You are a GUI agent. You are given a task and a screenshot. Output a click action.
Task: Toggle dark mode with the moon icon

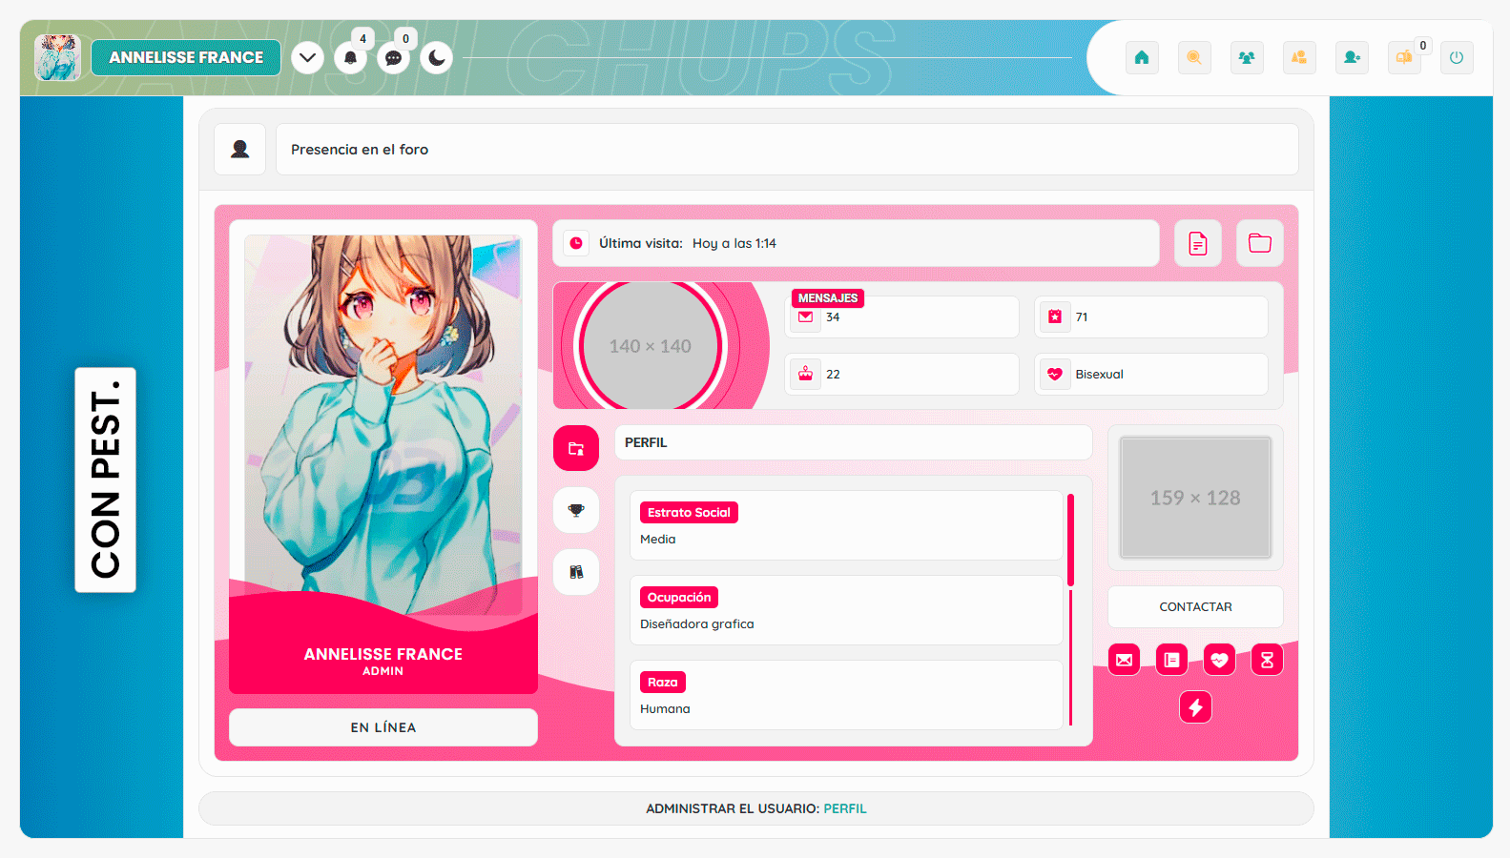coord(436,58)
